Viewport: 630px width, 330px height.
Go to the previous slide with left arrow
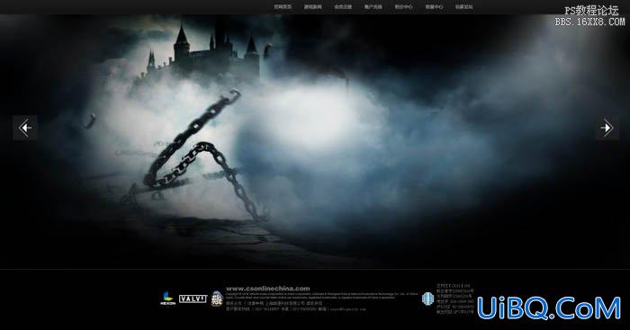tap(25, 128)
